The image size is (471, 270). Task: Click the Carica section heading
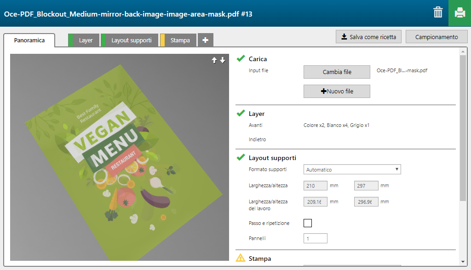coord(258,59)
